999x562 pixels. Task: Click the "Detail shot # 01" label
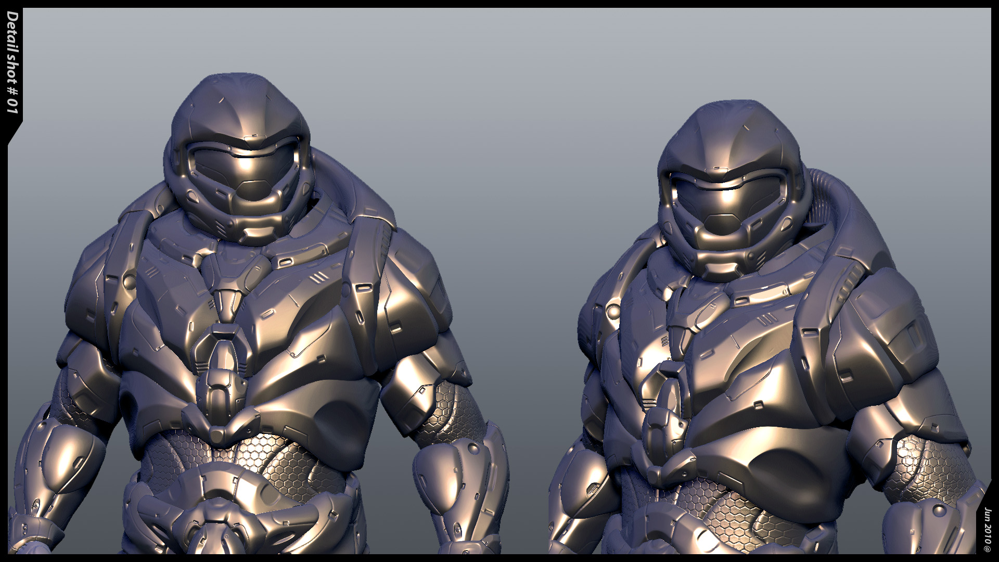[12, 62]
